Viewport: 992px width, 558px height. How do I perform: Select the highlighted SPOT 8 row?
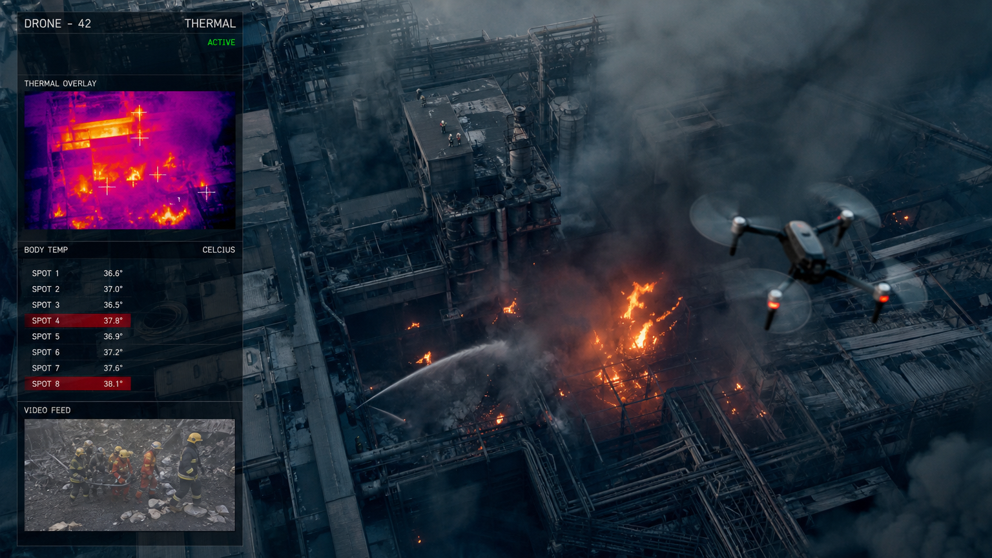pyautogui.click(x=77, y=384)
